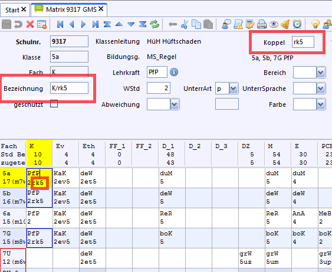The image size is (332, 272).
Task: Click the 5b PfP 2rk5 cell
Action: (40, 198)
